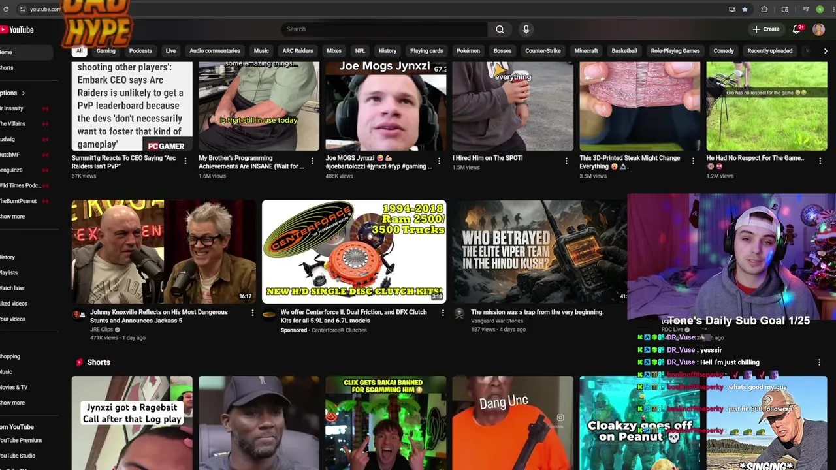836x470 pixels.
Task: Open the 'Who Betrayed the Elite Viper Team' thumbnail
Action: point(539,252)
